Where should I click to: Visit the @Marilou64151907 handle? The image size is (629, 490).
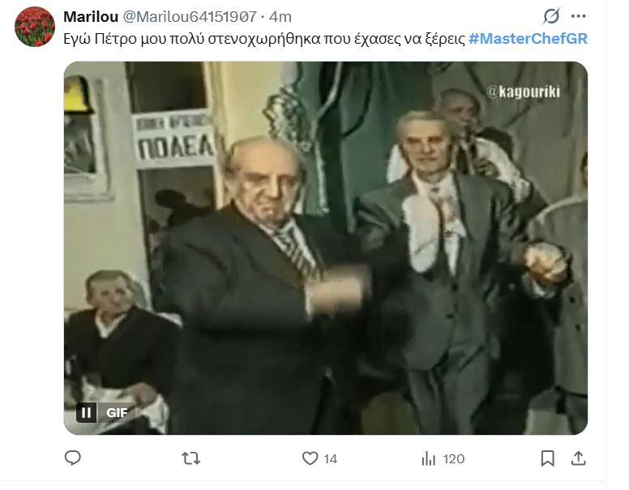coord(190,17)
